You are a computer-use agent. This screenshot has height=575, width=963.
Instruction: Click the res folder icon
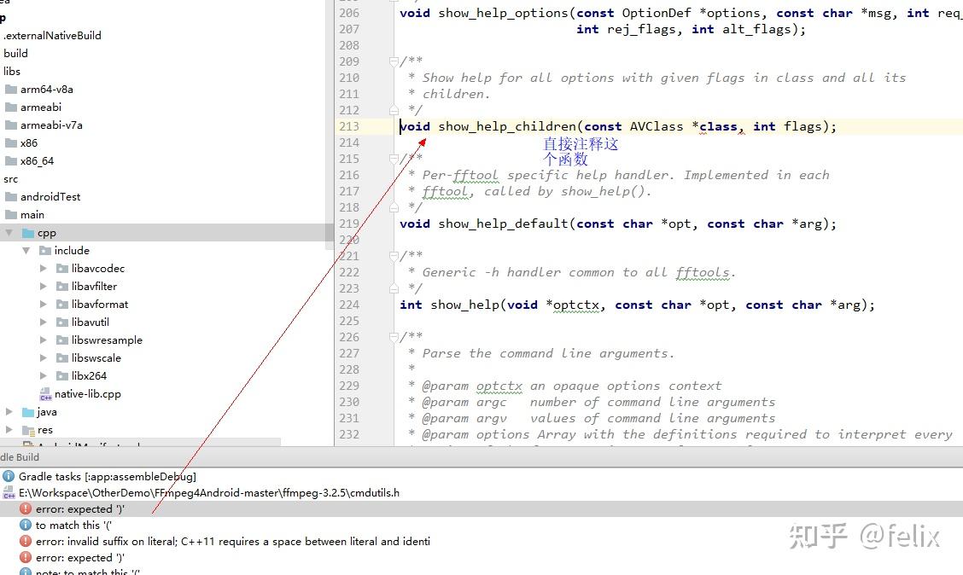28,430
